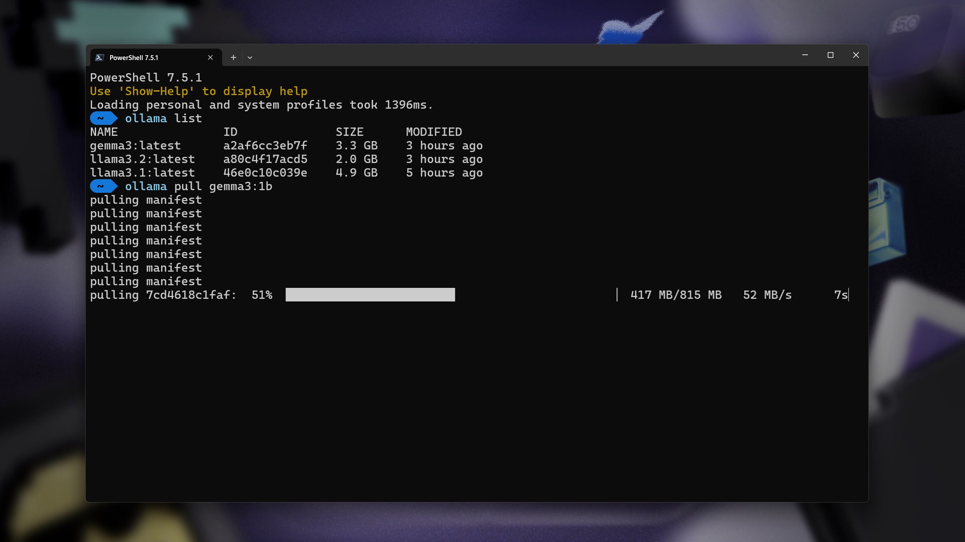
Task: Select the gemma3:latest model name
Action: 135,145
